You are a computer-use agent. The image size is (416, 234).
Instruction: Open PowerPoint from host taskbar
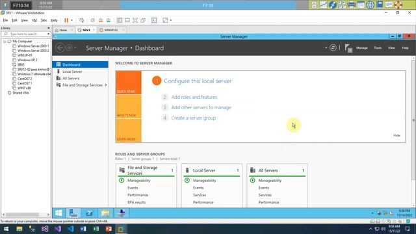click(109, 229)
